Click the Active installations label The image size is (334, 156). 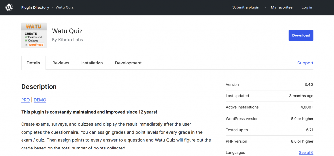tap(242, 107)
